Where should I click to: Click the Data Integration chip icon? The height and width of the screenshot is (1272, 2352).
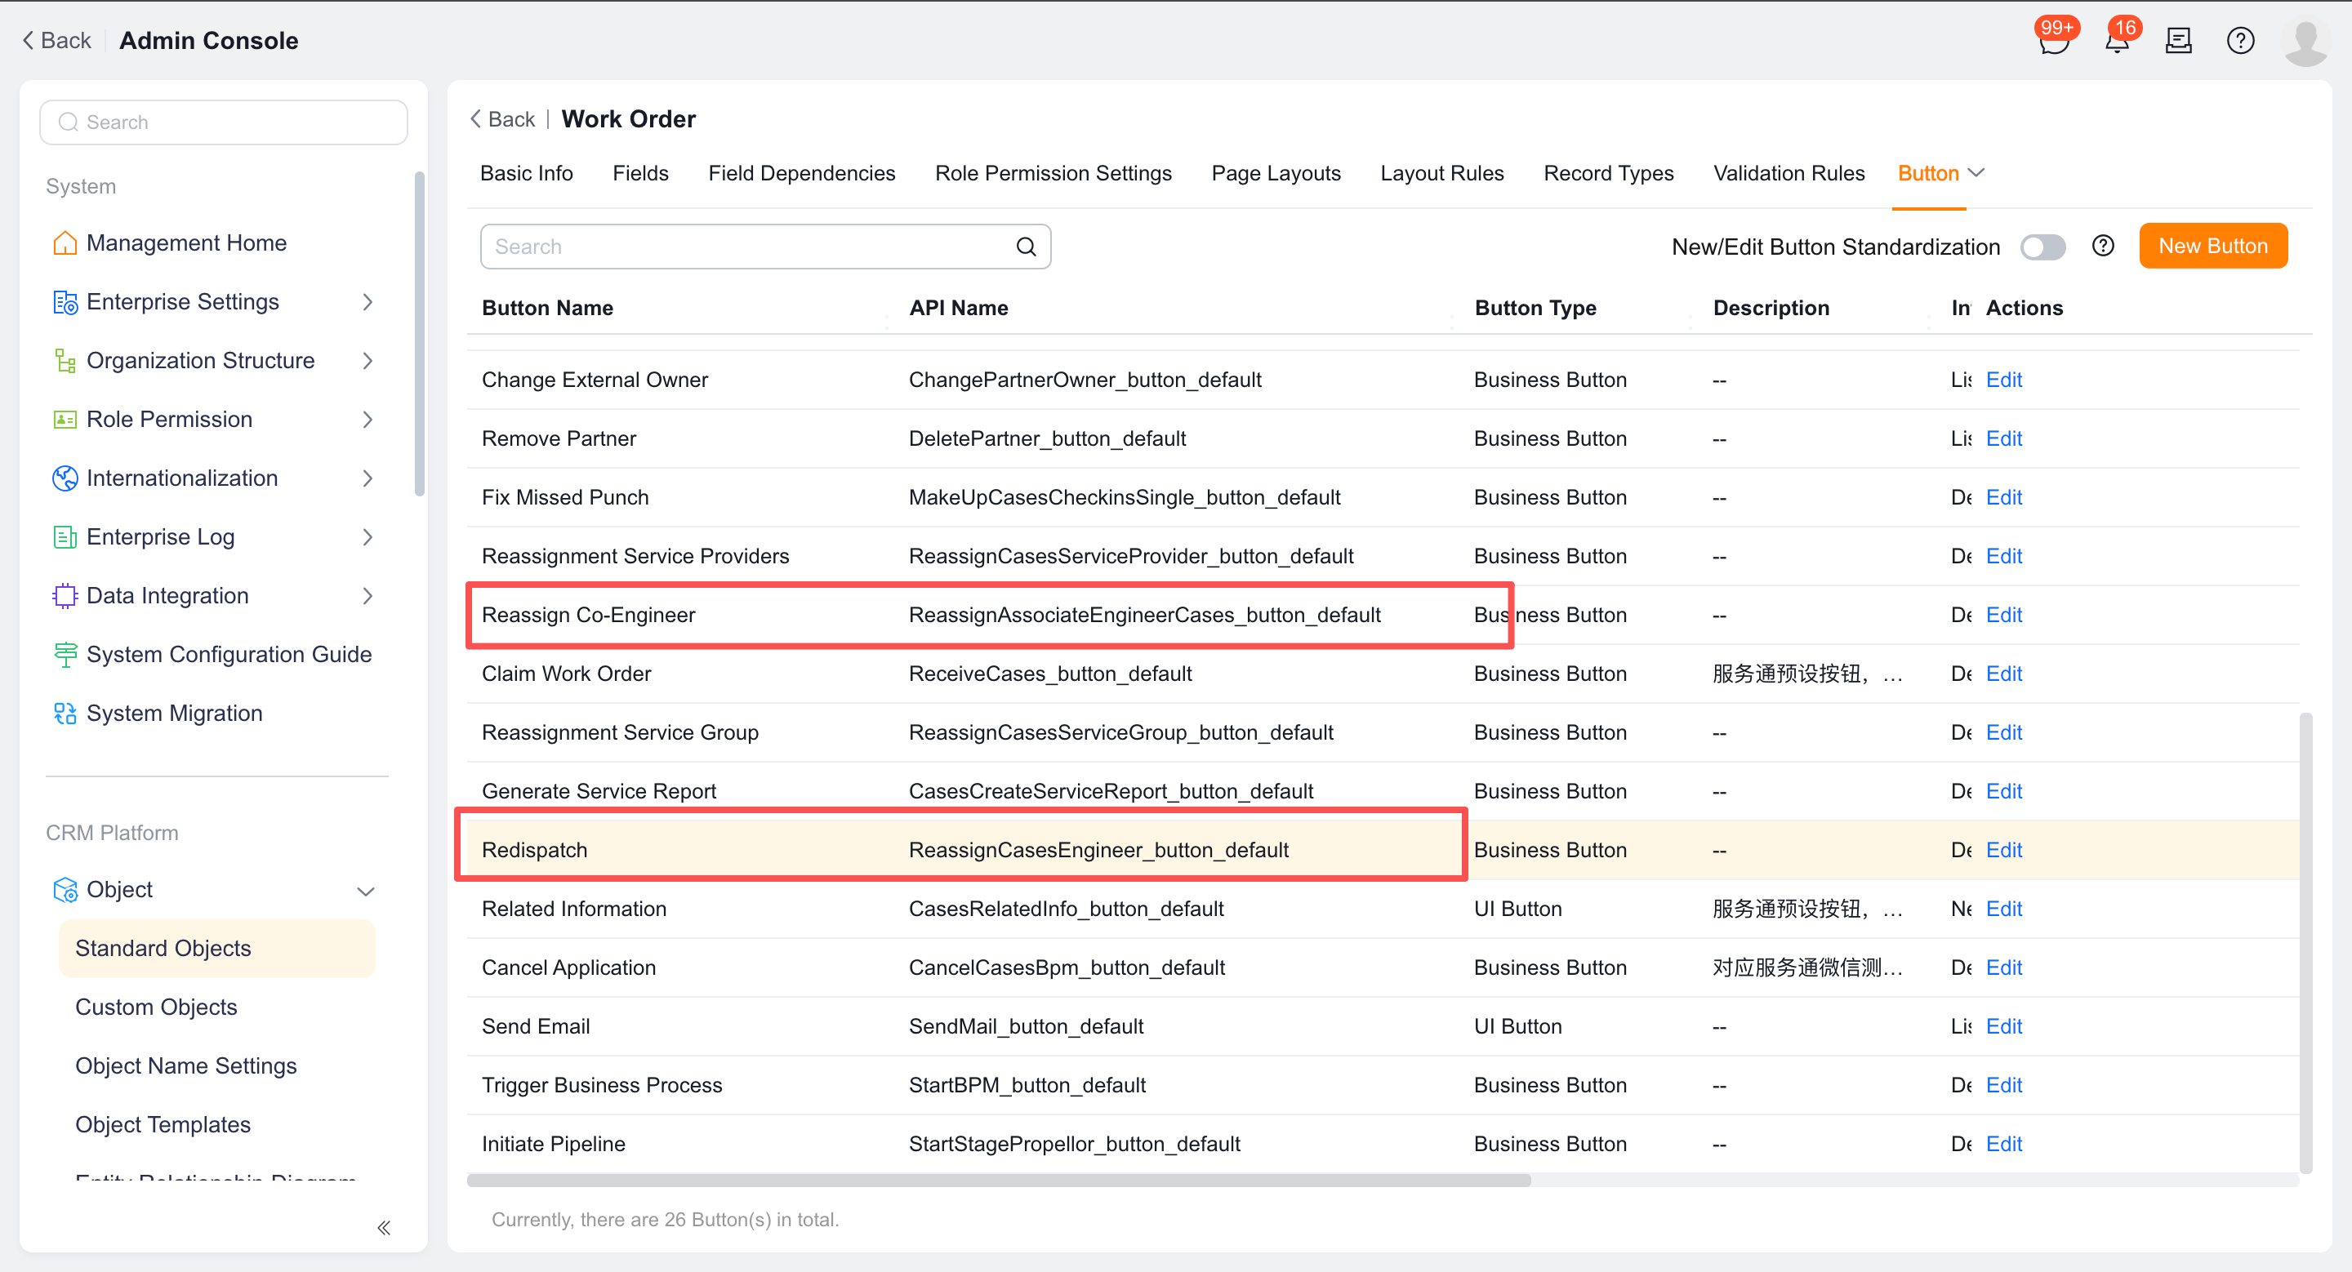click(65, 596)
